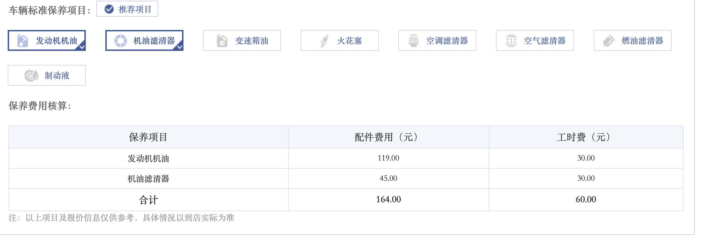Deselect the 发动机机油 checked item
Image resolution: width=715 pixels, height=237 pixels.
click(47, 41)
